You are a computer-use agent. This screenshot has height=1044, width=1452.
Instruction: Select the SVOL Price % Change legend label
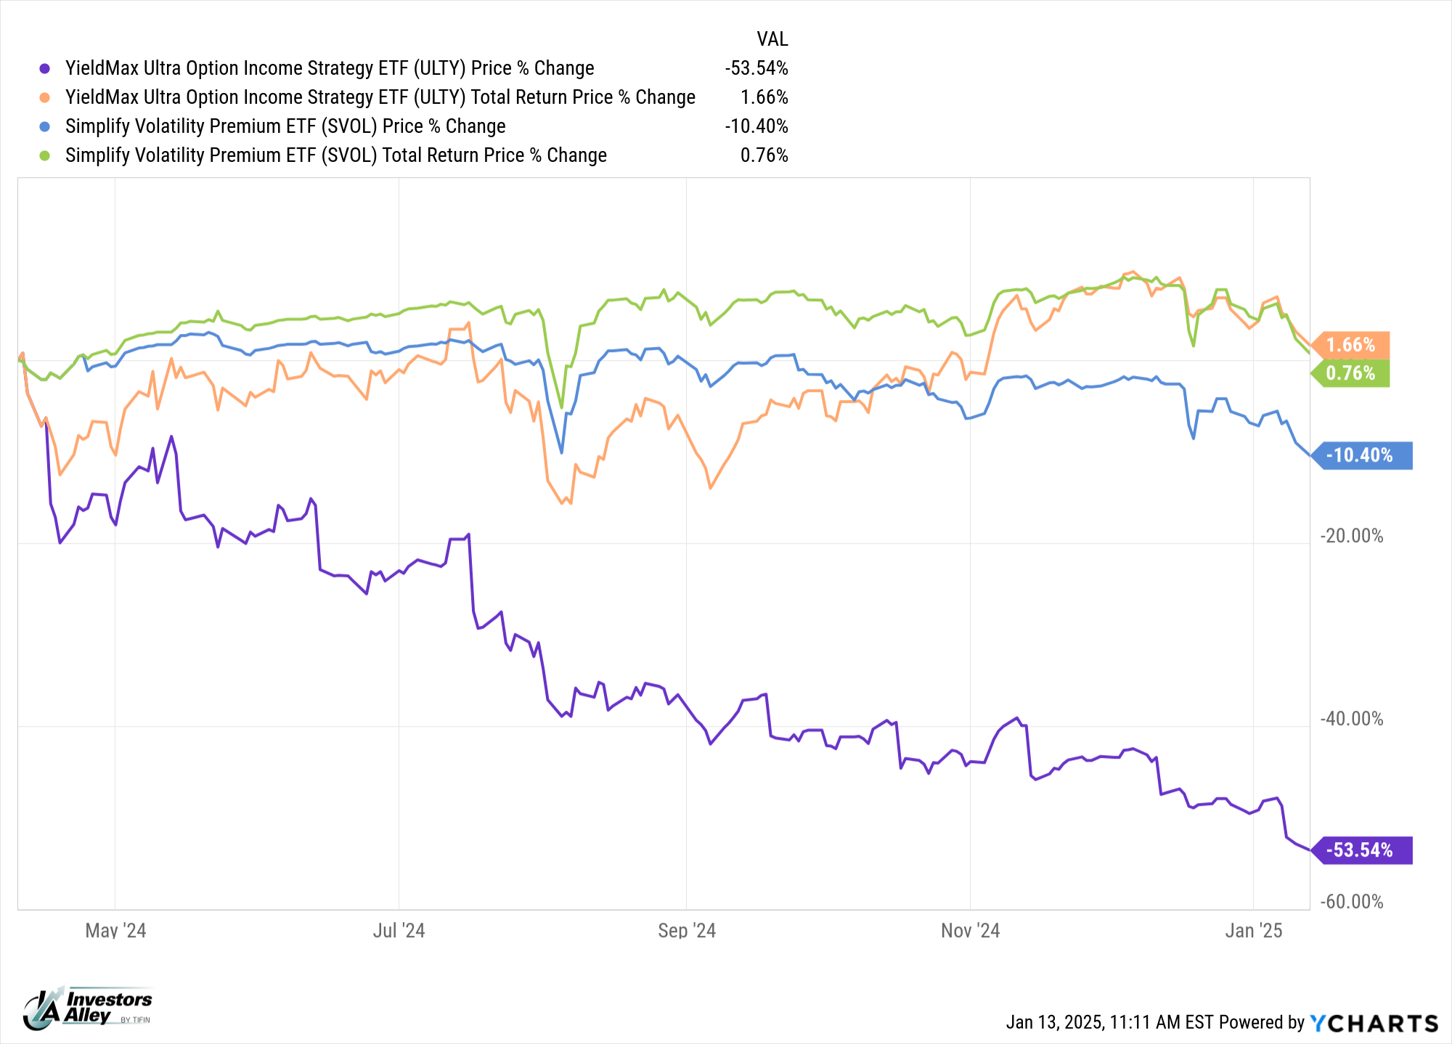(285, 126)
